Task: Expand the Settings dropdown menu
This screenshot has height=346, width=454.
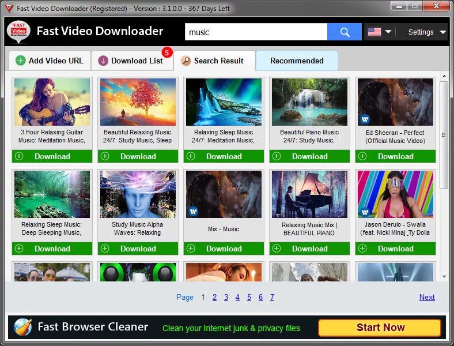Action: [x=426, y=32]
